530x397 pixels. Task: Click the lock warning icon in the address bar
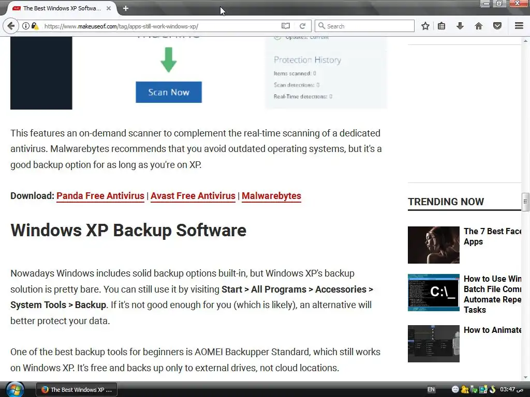pos(35,26)
